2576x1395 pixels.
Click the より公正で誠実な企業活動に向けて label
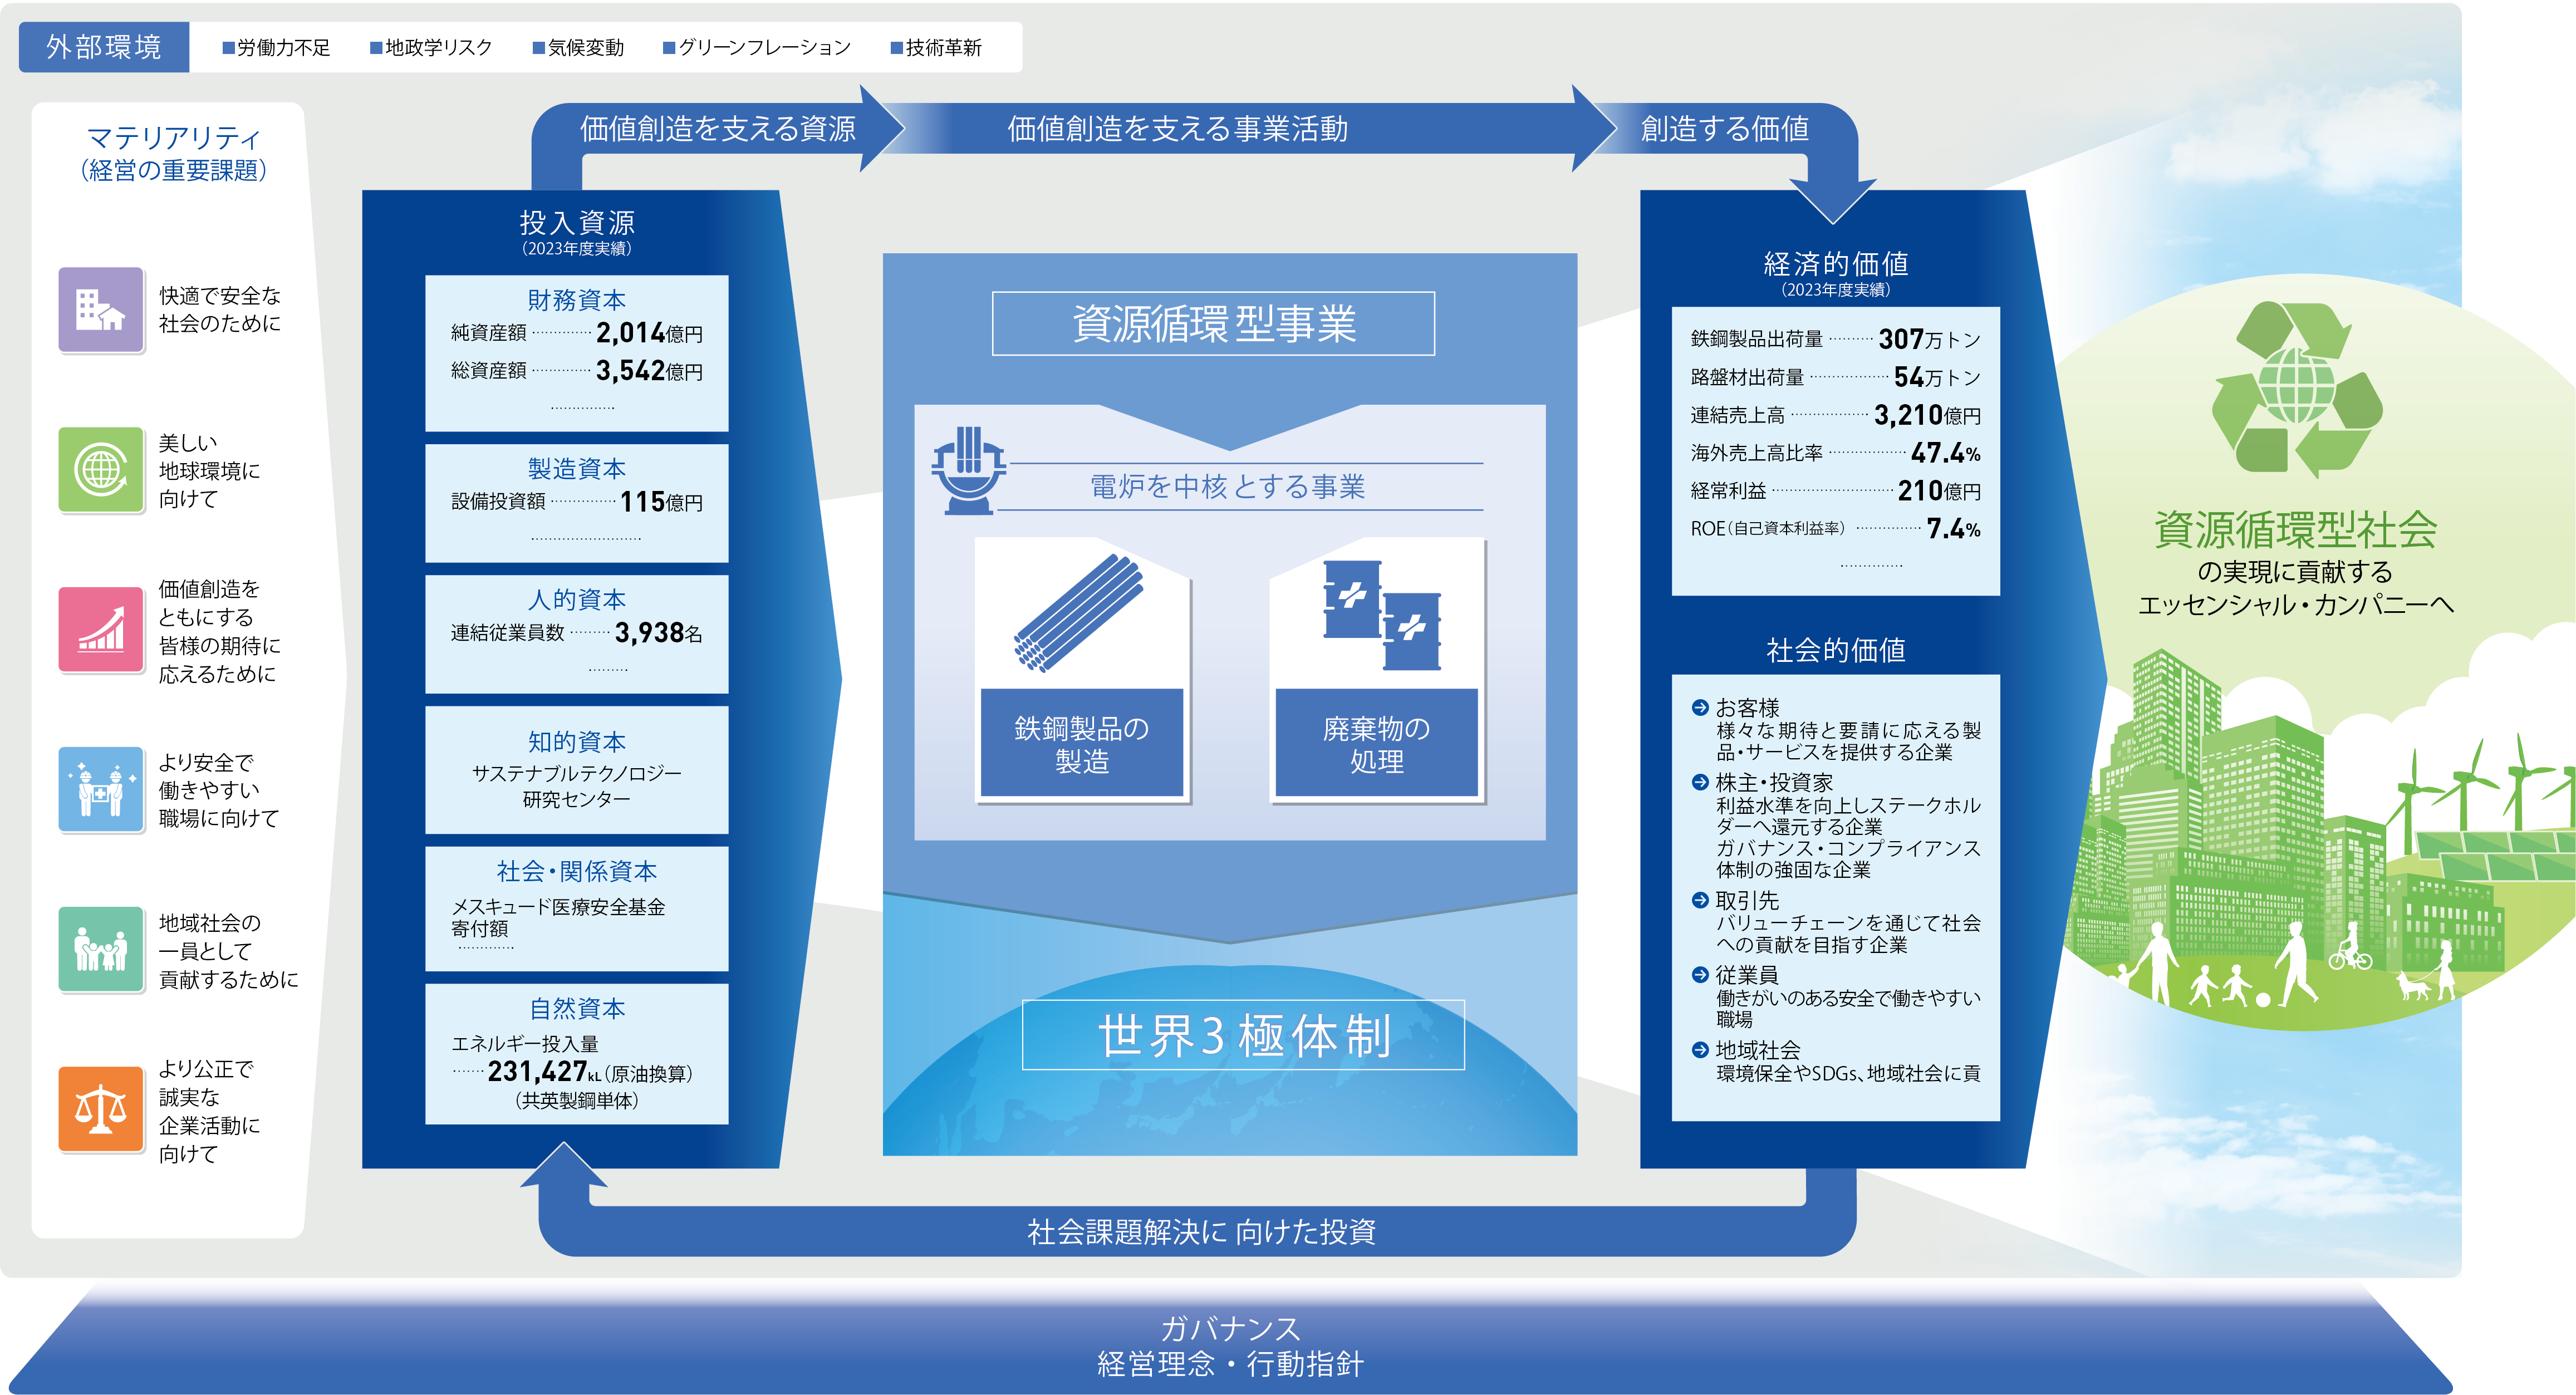tap(209, 1111)
